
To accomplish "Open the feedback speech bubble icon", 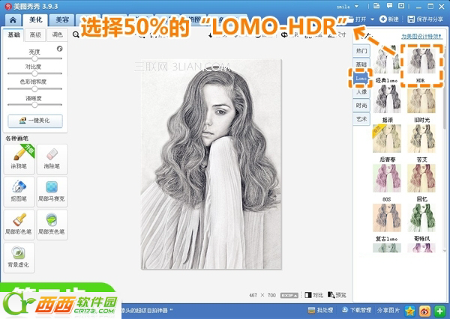I will point(389,6).
